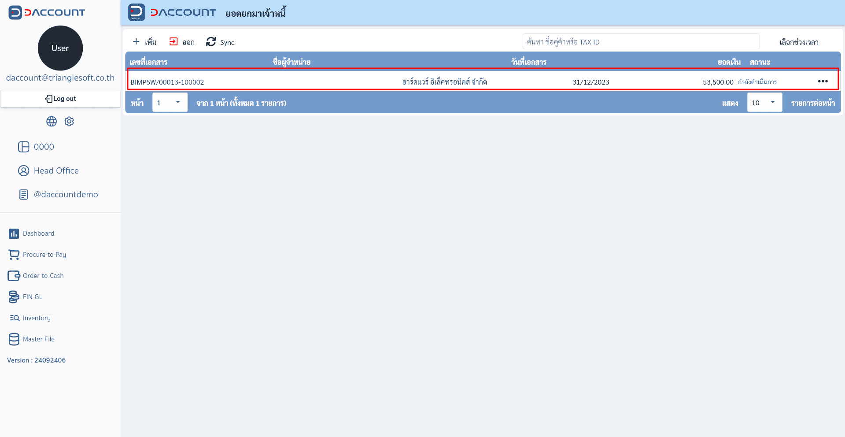Sort by วันที่เอกสาร column header
This screenshot has width=845, height=437.
click(528, 62)
